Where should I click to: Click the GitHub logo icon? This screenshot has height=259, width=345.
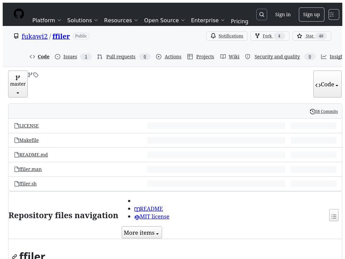click(19, 13)
